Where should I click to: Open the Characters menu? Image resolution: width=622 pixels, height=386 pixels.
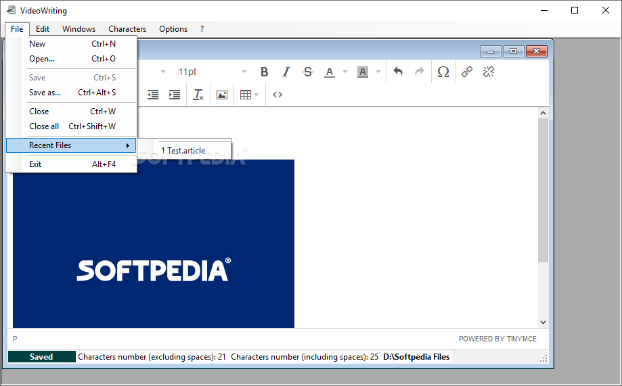coord(127,29)
